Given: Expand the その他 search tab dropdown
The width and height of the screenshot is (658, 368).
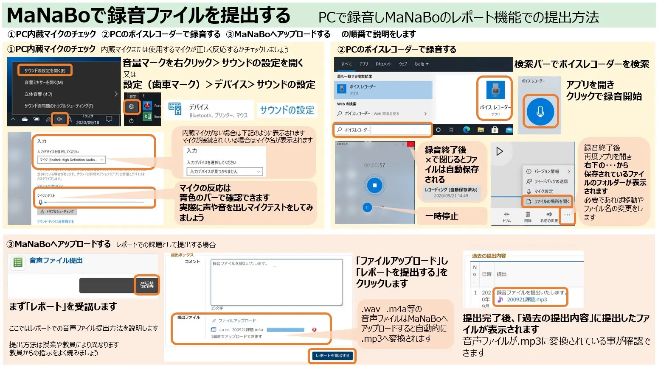Looking at the screenshot, I should (422, 64).
